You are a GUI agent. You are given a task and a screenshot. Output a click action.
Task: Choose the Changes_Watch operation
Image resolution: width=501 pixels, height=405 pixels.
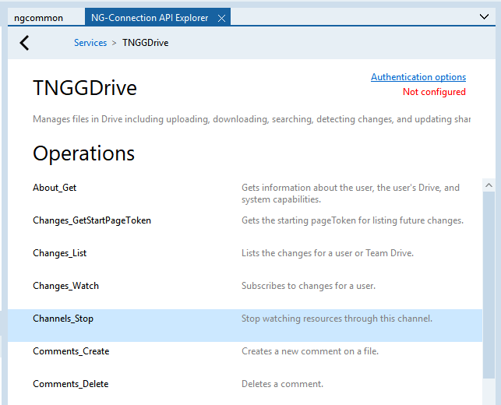coord(65,286)
